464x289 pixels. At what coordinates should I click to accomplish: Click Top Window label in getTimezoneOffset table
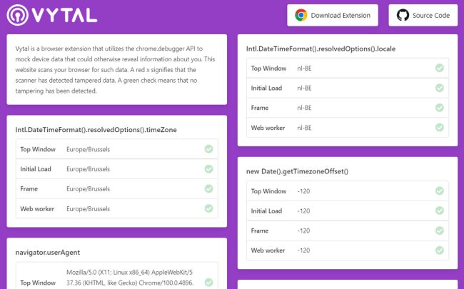[268, 191]
